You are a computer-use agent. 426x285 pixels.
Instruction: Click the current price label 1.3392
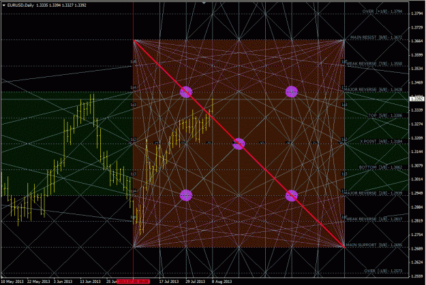point(416,99)
